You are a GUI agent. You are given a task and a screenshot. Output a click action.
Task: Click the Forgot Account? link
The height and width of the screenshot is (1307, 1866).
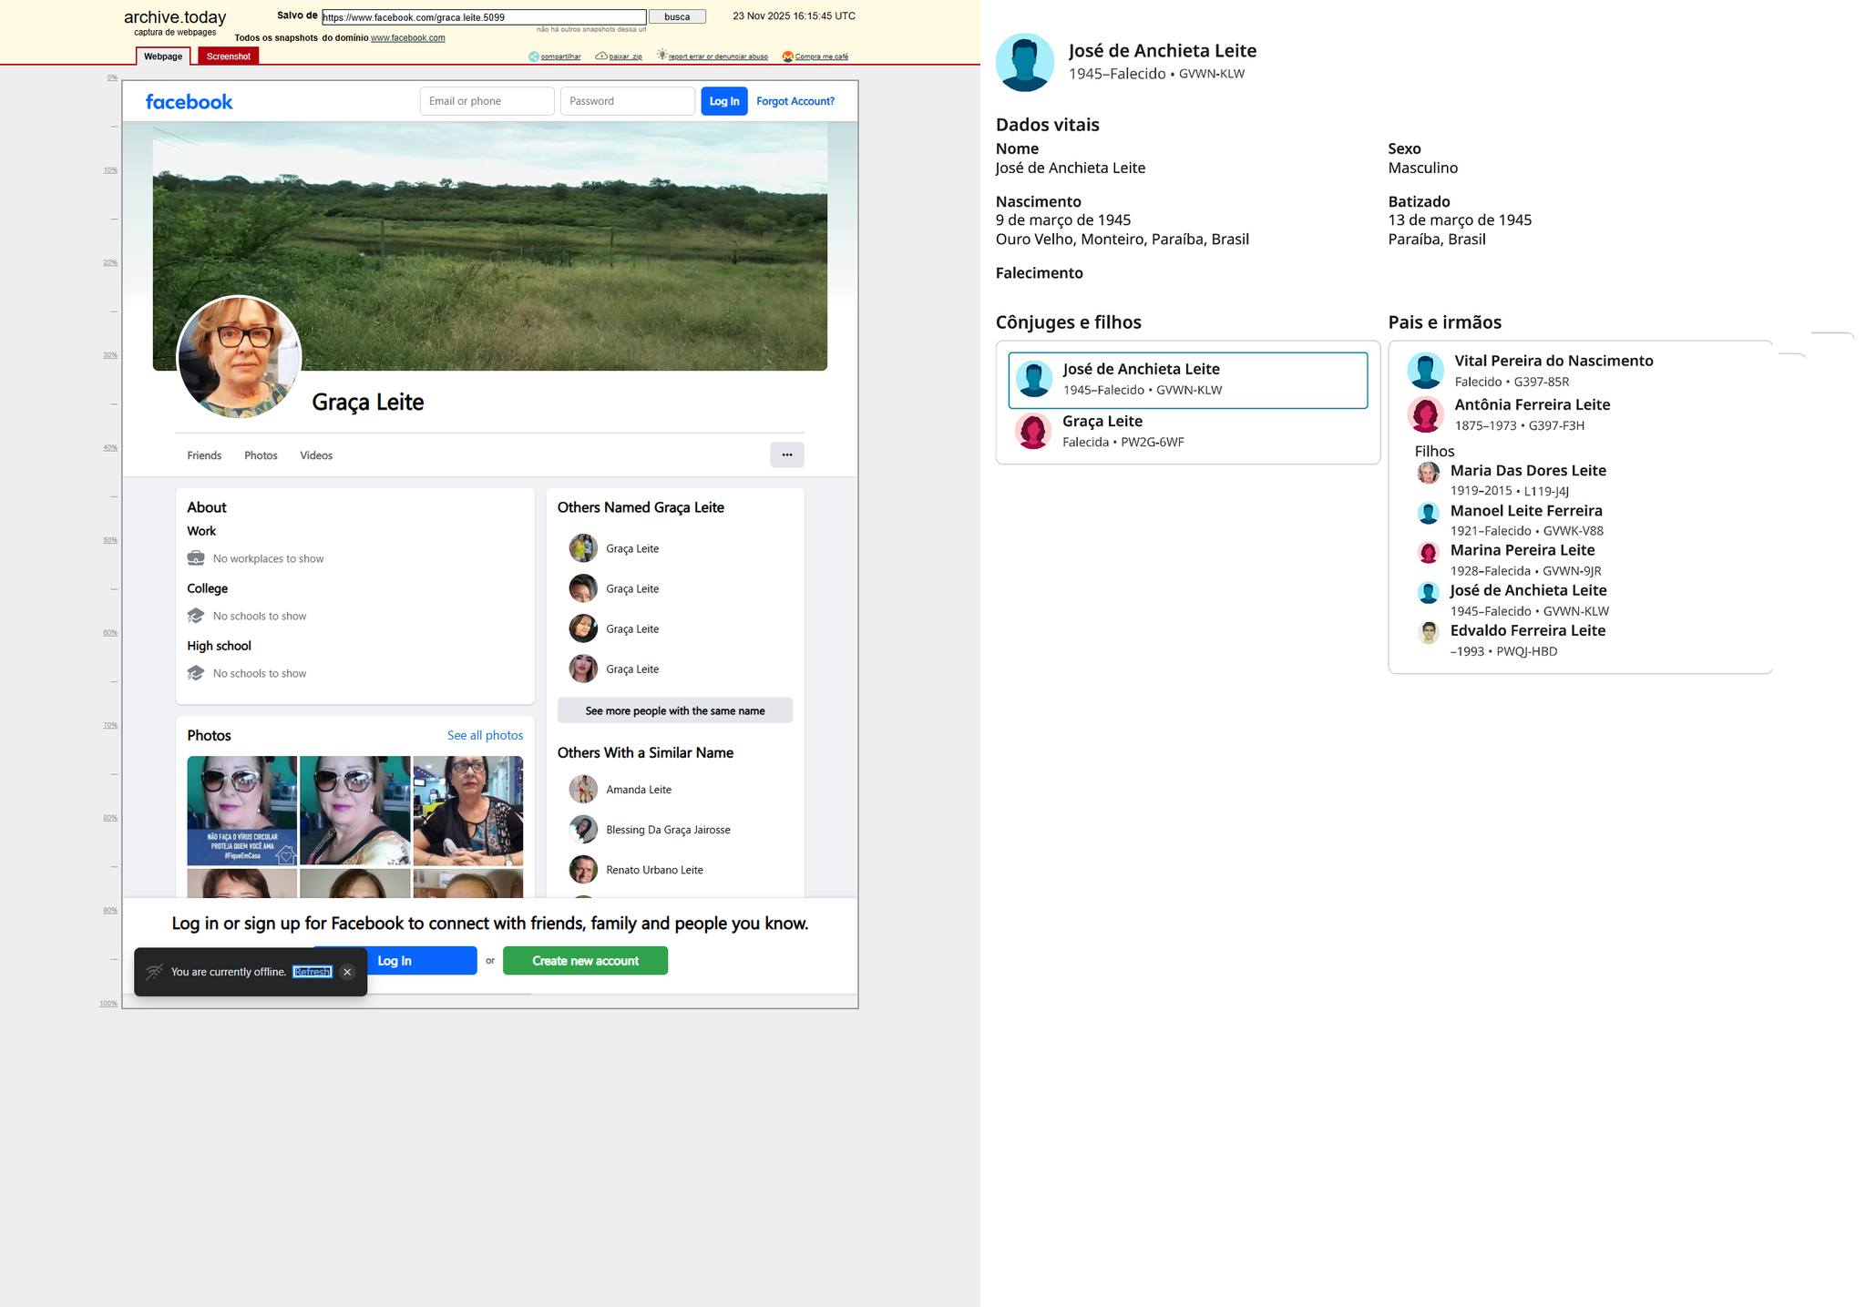coord(795,101)
